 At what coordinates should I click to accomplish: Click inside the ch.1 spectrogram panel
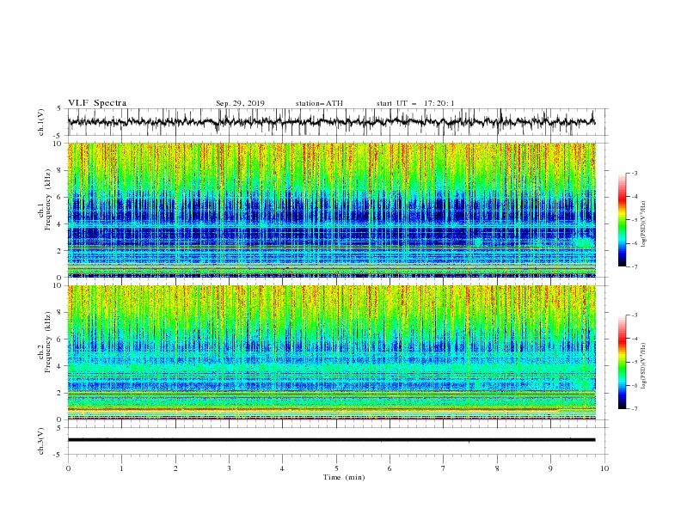coord(331,210)
